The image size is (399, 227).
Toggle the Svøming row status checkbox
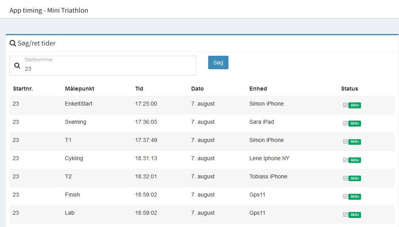(345, 123)
